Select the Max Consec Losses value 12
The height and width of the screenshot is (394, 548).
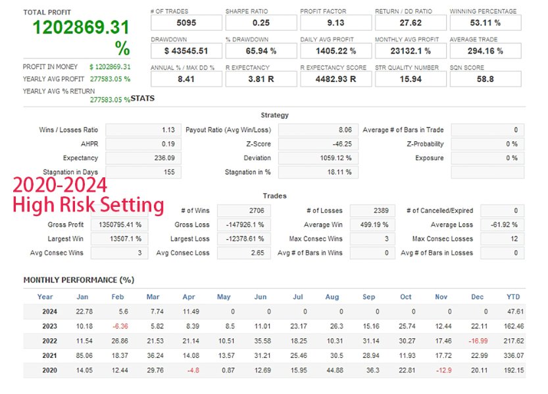pyautogui.click(x=501, y=238)
